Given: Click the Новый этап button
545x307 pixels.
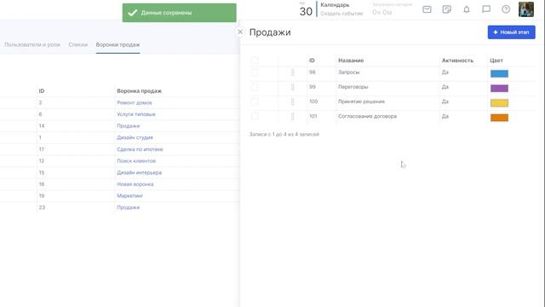Looking at the screenshot, I should tap(511, 32).
